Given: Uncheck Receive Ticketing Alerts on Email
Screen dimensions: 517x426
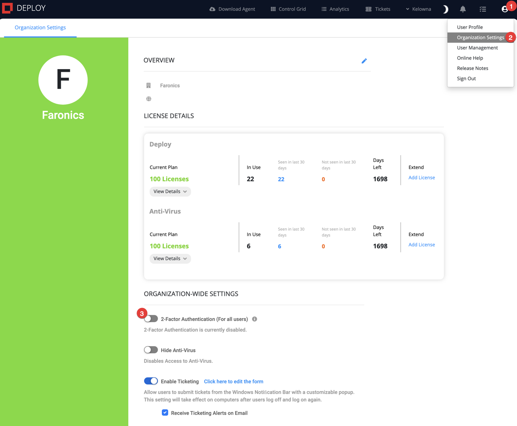Looking at the screenshot, I should 165,413.
